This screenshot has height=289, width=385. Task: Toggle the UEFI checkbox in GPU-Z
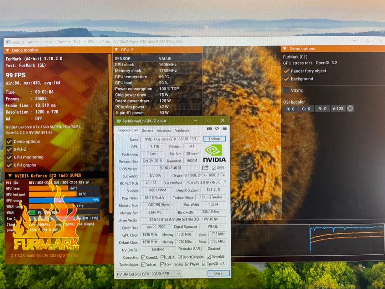(214, 168)
